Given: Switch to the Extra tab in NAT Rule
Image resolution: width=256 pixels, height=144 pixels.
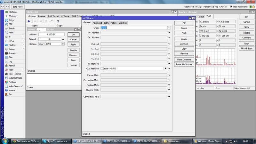Looking at the screenshot, I should (106, 23).
